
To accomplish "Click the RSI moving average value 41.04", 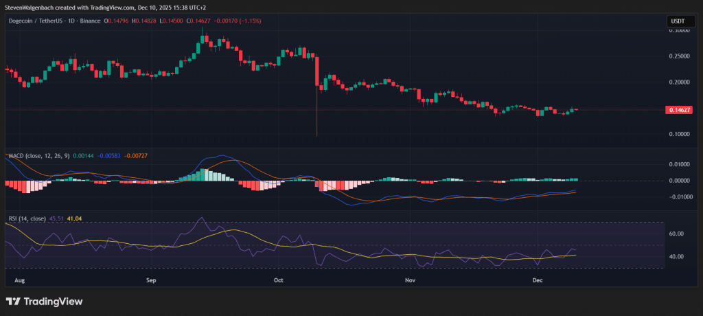I will (x=74, y=218).
